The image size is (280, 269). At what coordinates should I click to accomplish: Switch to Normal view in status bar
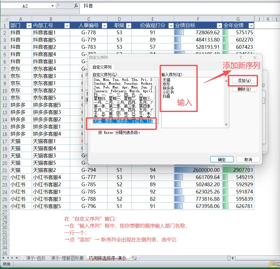(273, 264)
